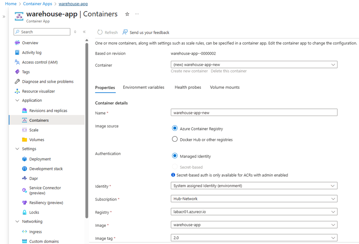Click the Resource visualizer icon

17,91
